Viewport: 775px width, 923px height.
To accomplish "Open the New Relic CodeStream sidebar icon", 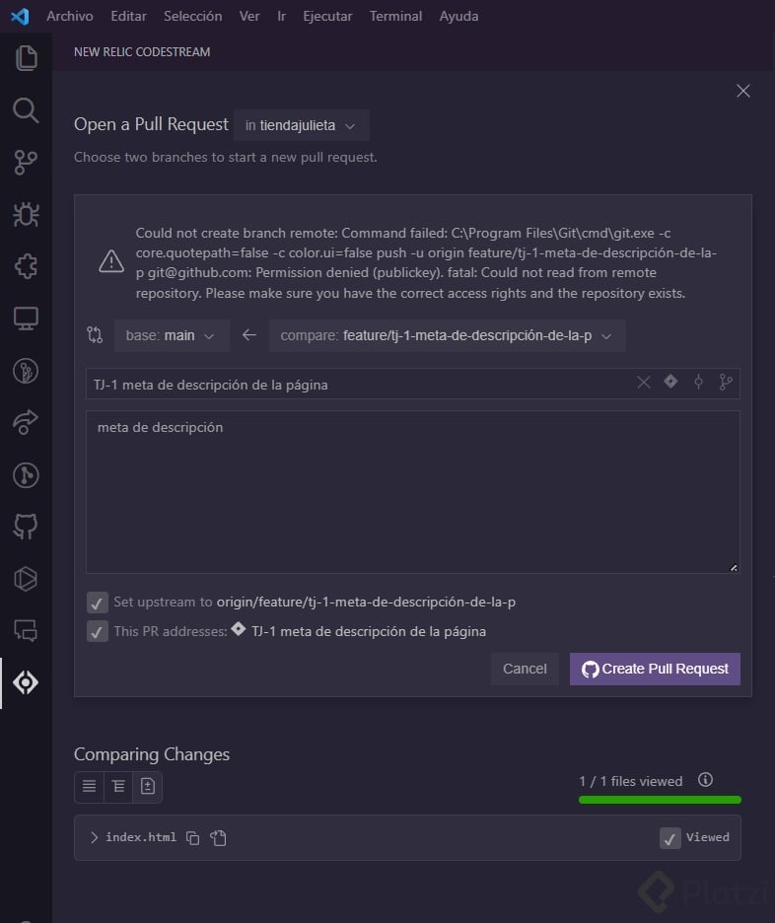I will point(27,681).
